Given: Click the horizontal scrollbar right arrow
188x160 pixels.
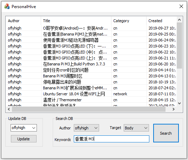Looking at the screenshot, I should (173, 109).
